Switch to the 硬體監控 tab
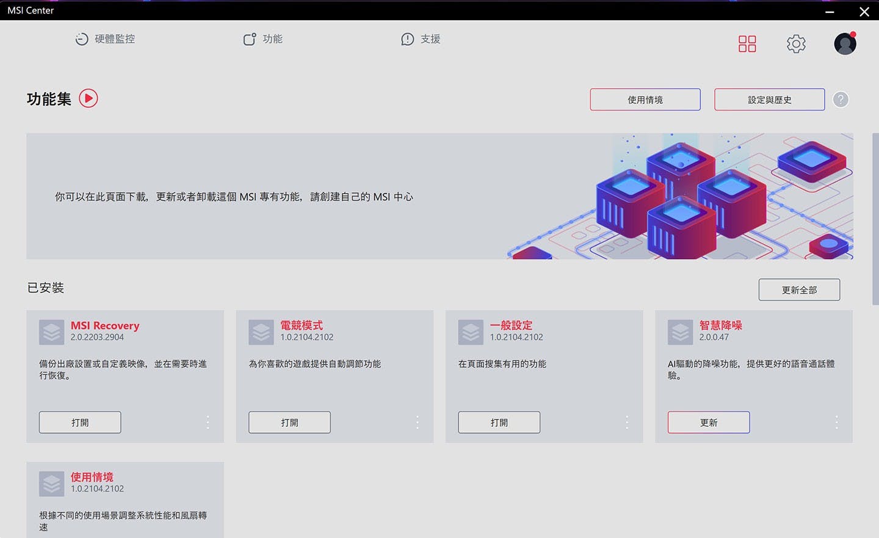 [105, 39]
